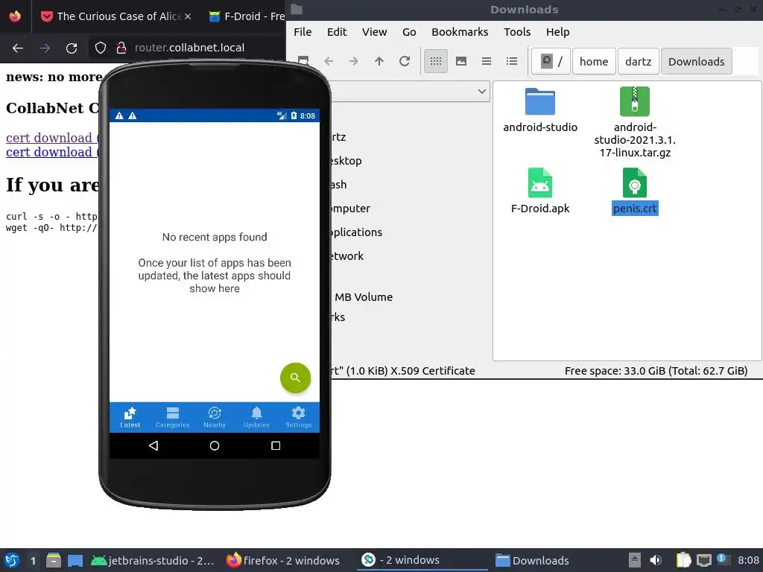
Task: Click MB Volume entry in sidebar
Action: pos(364,296)
